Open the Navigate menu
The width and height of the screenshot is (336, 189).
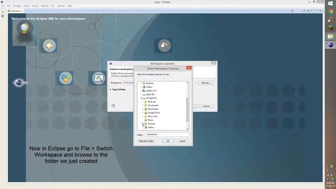[x=17, y=6]
